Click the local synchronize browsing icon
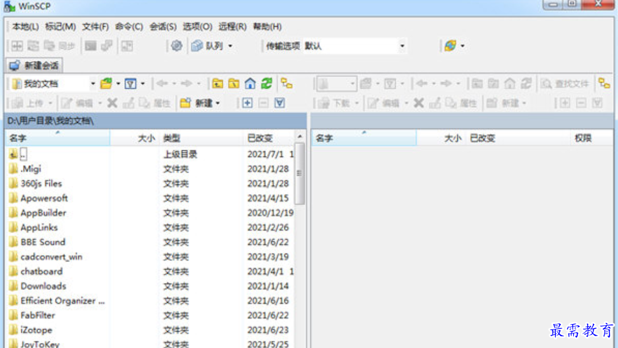618x348 pixels. click(287, 84)
